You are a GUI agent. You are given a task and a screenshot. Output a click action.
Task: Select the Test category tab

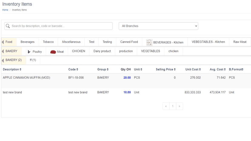click(92, 42)
